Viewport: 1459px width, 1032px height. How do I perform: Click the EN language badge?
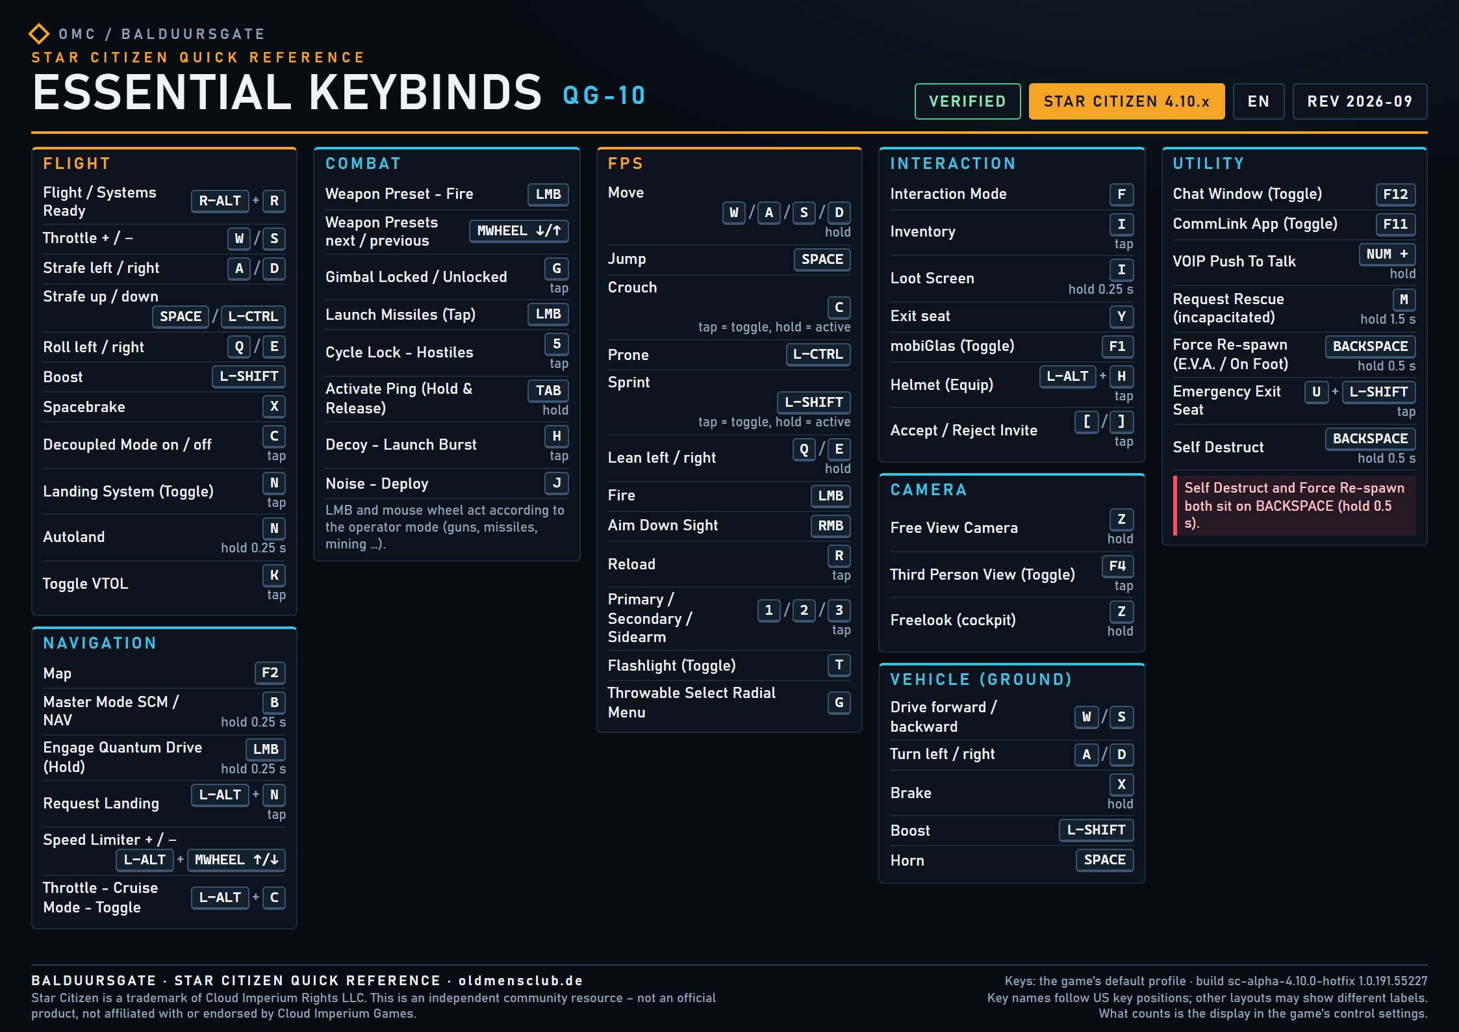[1258, 101]
